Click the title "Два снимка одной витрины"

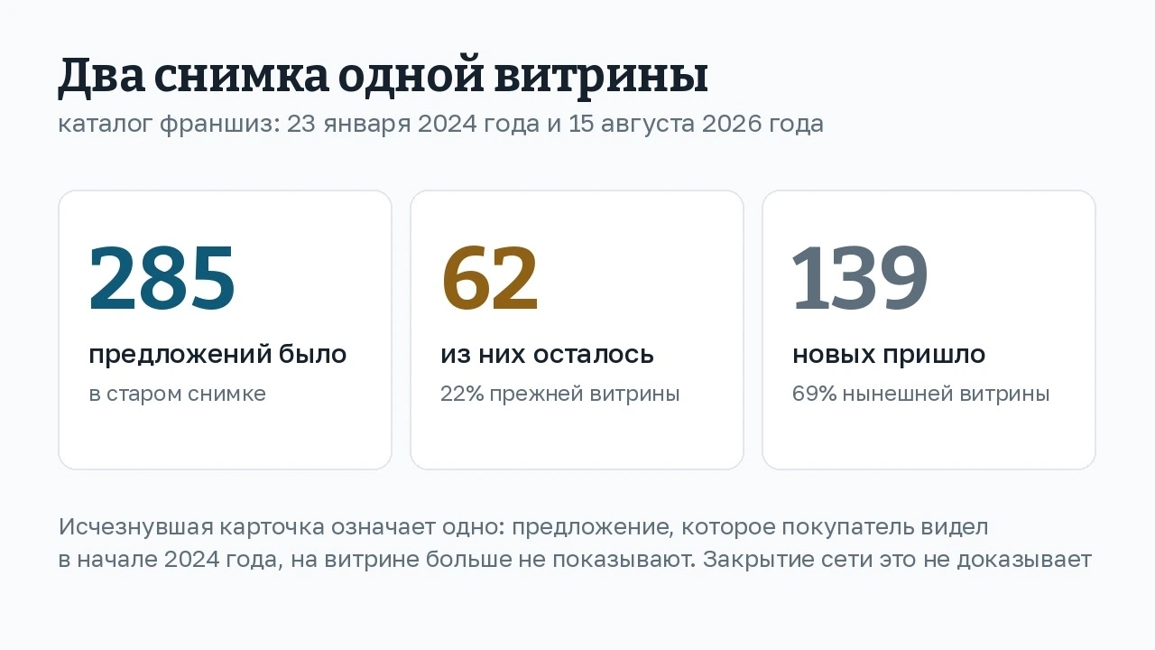(383, 78)
